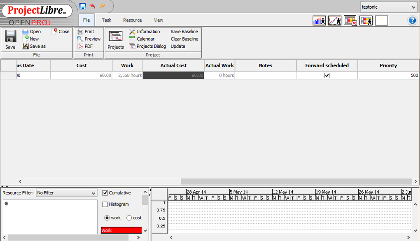Switch to the File ribbon tab
The width and height of the screenshot is (420, 241).
86,20
